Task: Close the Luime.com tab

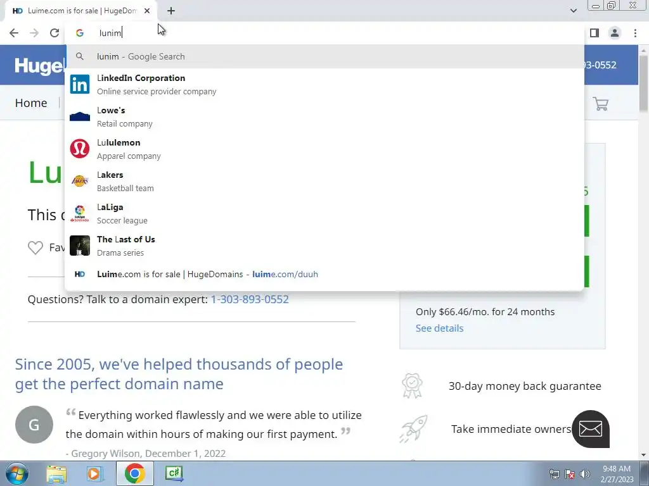Action: tap(147, 11)
